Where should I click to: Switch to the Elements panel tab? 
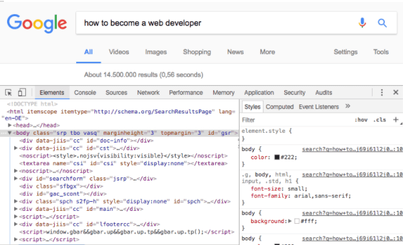(x=52, y=93)
